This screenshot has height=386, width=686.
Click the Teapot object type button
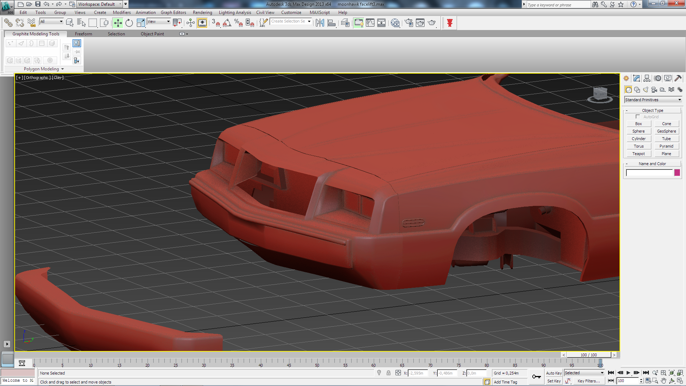[x=638, y=154]
